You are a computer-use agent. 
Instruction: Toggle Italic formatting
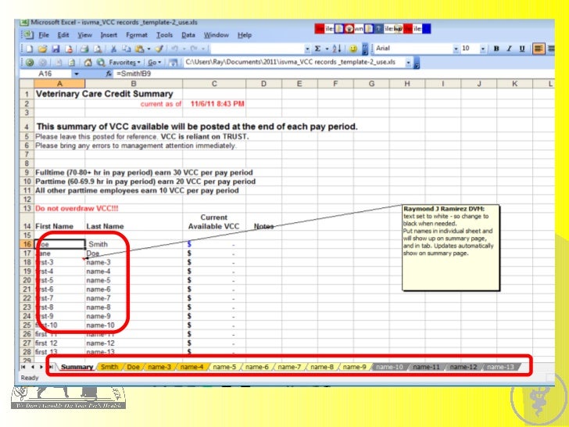coord(510,48)
